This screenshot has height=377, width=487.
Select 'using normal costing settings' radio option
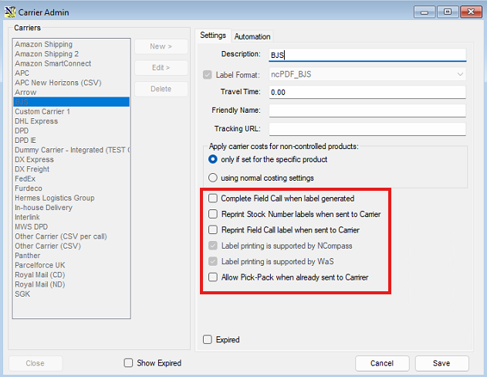[213, 178]
